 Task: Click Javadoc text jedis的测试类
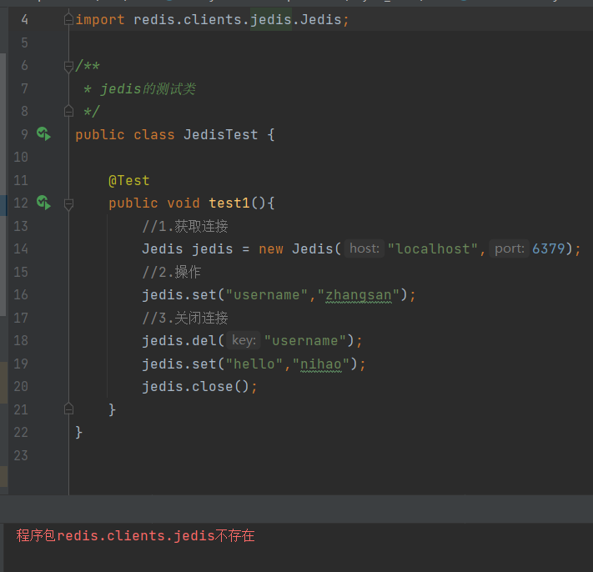click(x=148, y=89)
